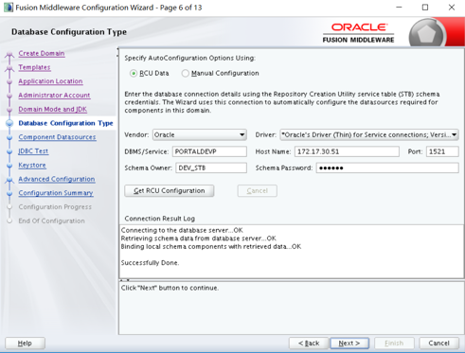
Task: Open the Domain Mode and JDK step
Action: tap(53, 109)
